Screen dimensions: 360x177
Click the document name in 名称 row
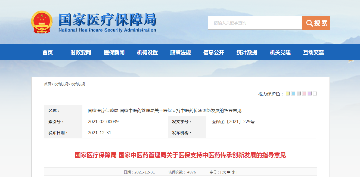click(165, 110)
